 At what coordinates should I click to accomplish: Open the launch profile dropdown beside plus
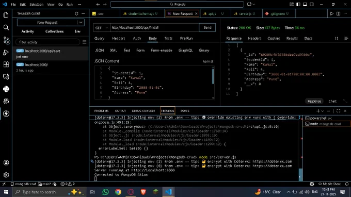(x=322, y=111)
